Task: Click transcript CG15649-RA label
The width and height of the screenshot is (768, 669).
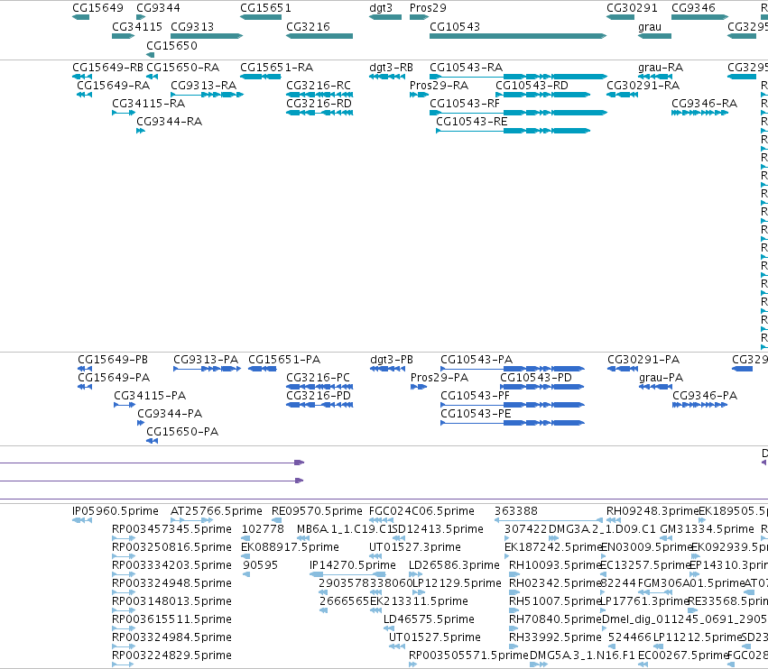Action: [x=113, y=86]
